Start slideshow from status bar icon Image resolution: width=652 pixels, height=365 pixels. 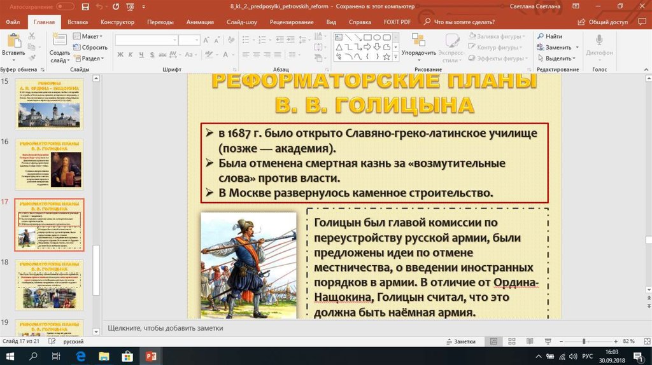pos(546,341)
